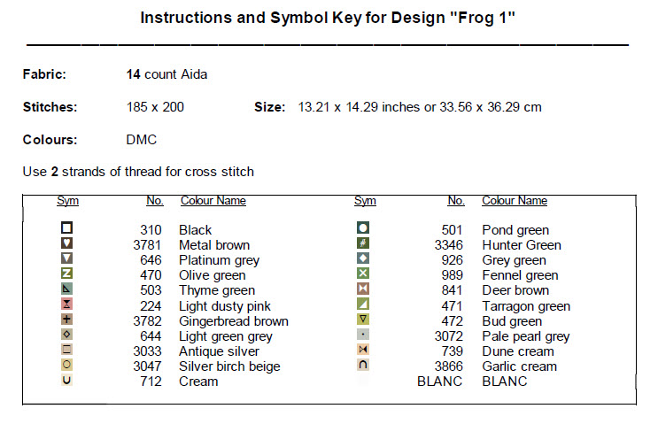Select the Bud green triangle symbol
658x424 pixels.
point(362,319)
